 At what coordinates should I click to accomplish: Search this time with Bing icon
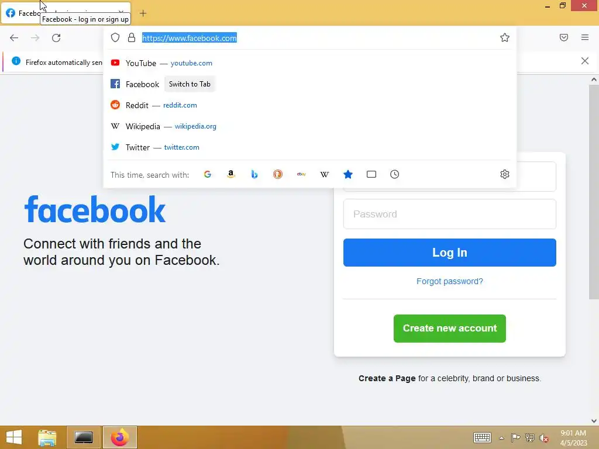pyautogui.click(x=254, y=174)
